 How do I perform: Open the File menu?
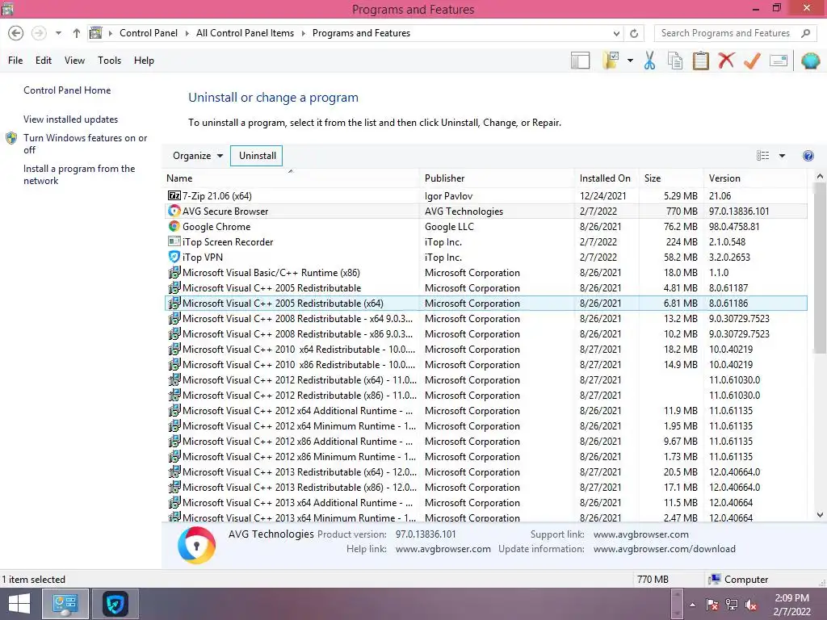coord(15,61)
